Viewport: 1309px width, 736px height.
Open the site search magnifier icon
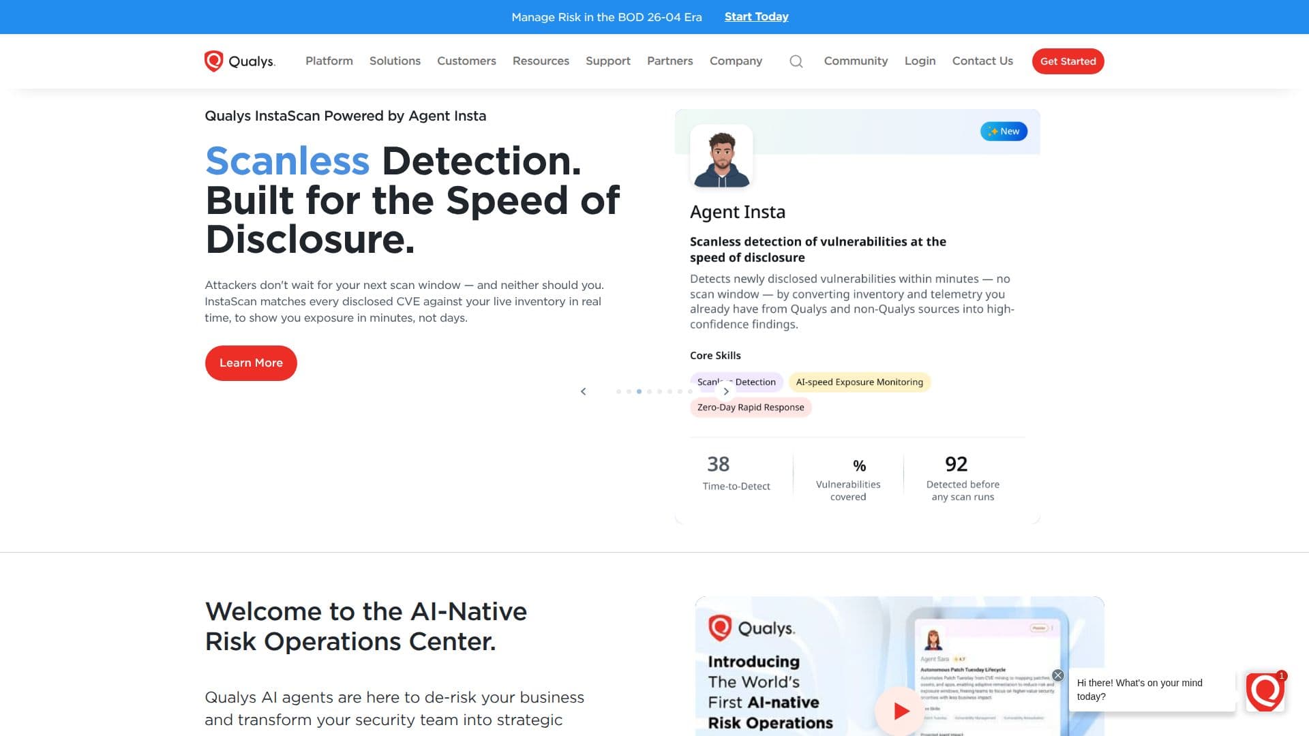pos(796,61)
